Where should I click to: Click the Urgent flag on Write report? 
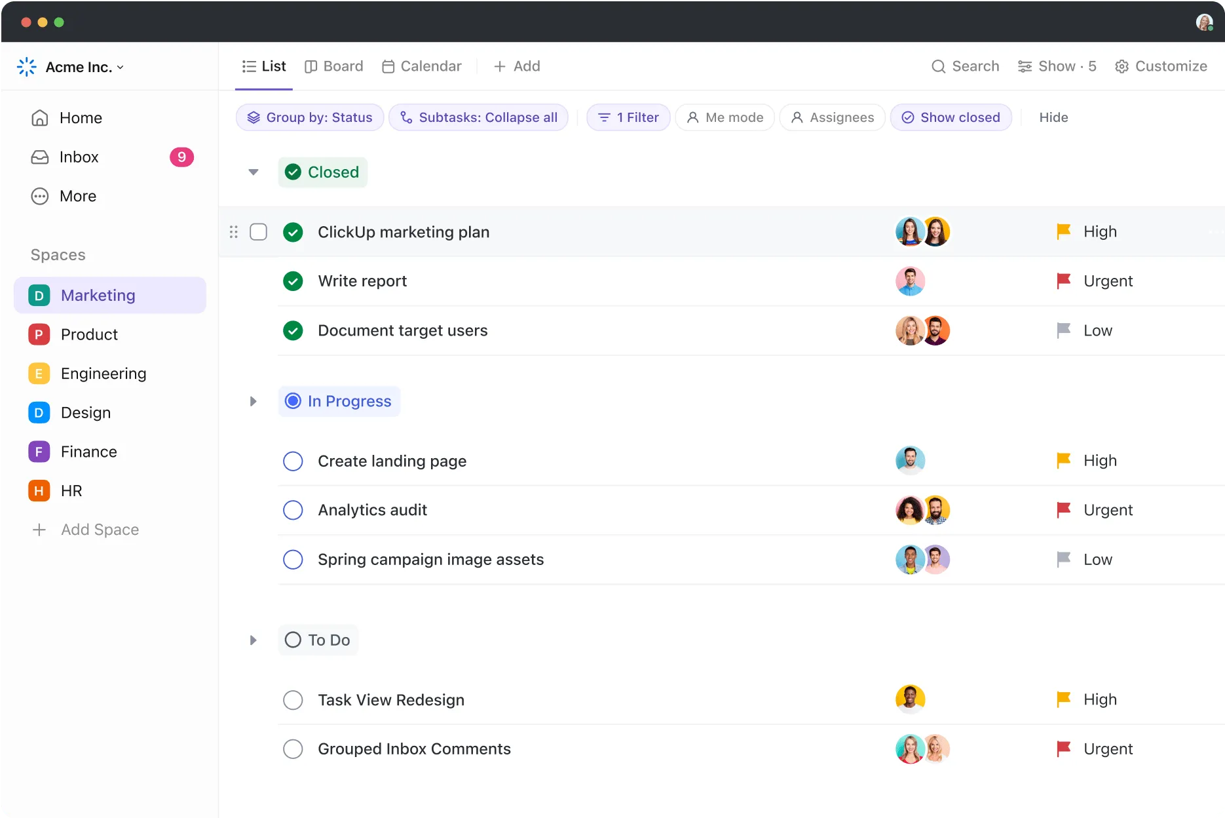point(1063,281)
